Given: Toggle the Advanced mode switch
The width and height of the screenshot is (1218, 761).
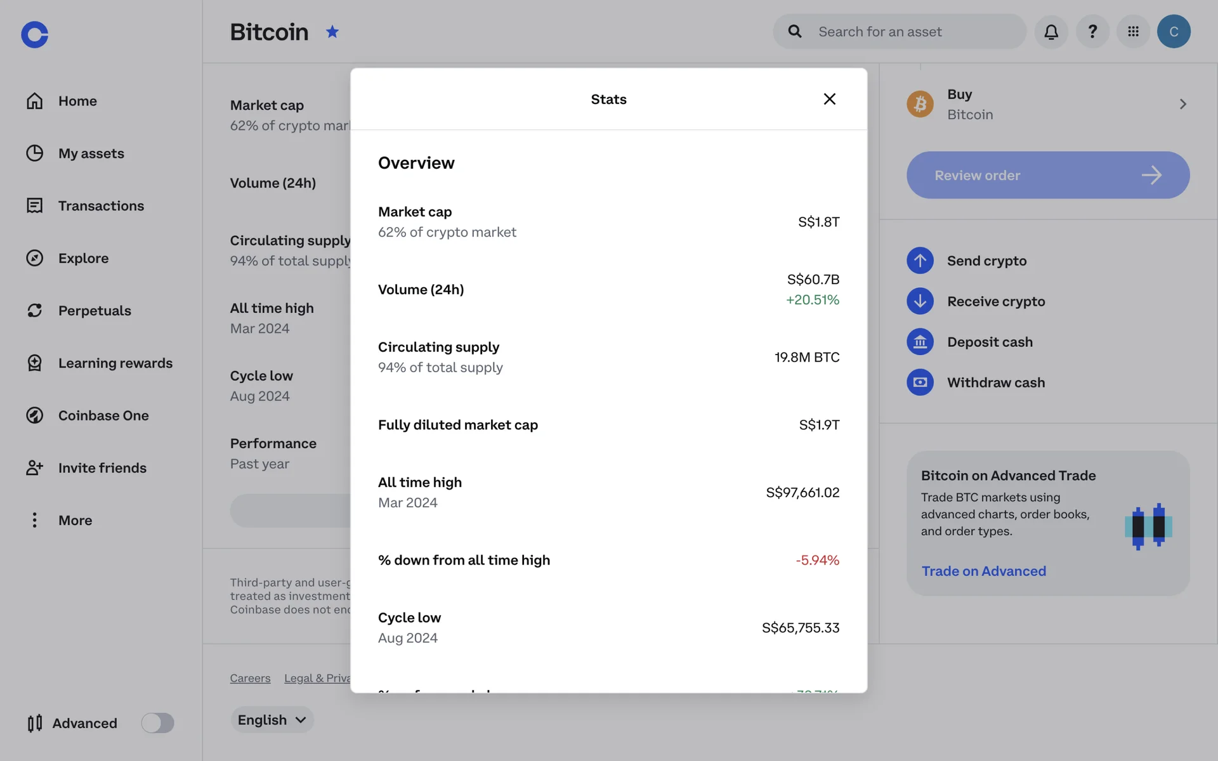Looking at the screenshot, I should click(157, 723).
